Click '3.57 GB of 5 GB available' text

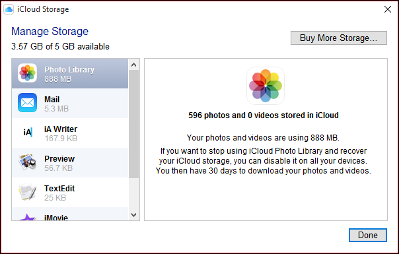pyautogui.click(x=60, y=47)
